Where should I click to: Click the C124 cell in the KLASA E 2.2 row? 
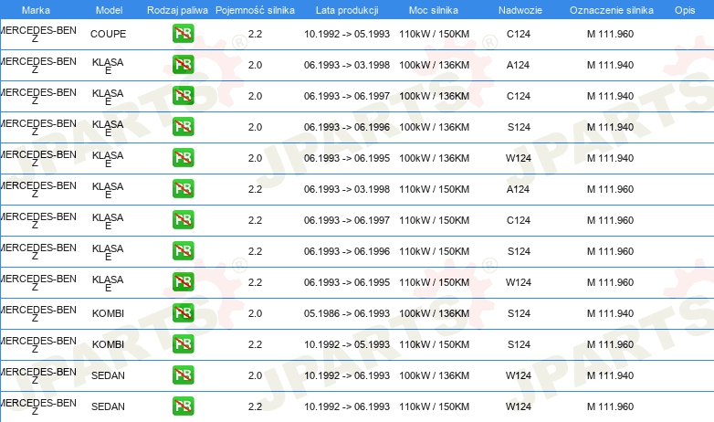519,219
